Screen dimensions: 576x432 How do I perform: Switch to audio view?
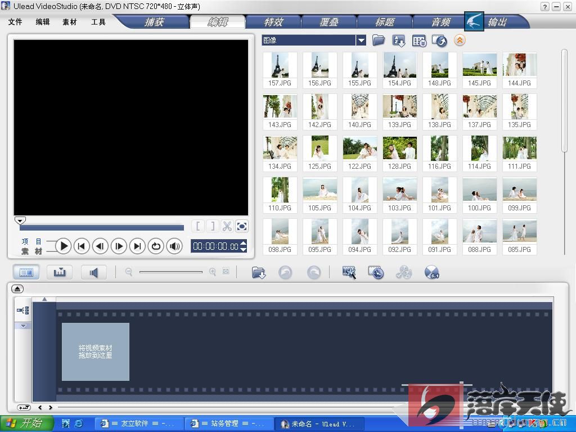(94, 272)
